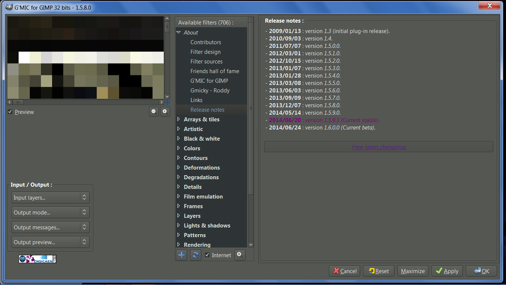Click the Apply button

click(x=447, y=271)
